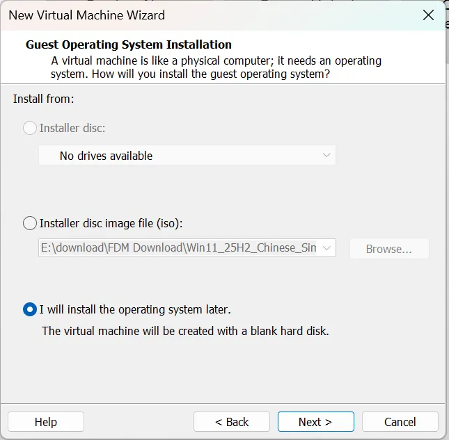Image resolution: width=449 pixels, height=440 pixels.
Task: Expand the ISO file path dropdown arrow
Action: click(326, 248)
